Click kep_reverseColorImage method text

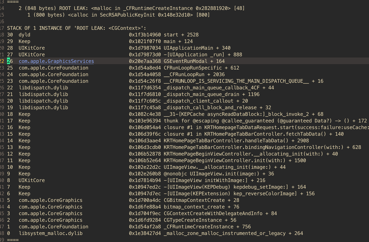pos(265,194)
